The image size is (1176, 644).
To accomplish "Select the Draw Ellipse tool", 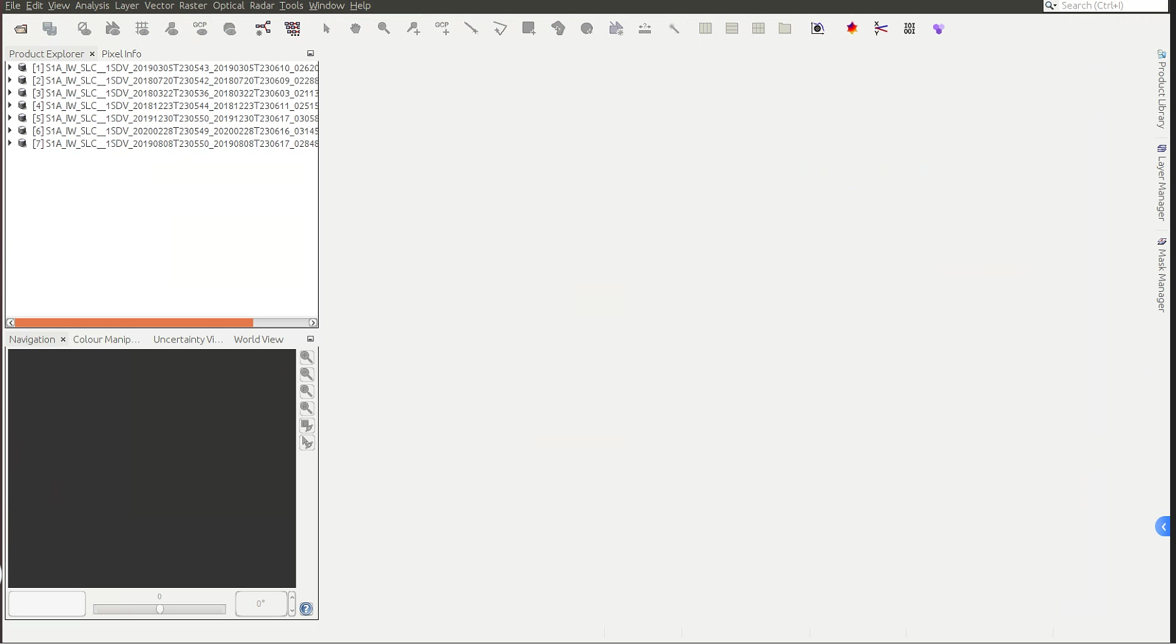I will tap(587, 29).
